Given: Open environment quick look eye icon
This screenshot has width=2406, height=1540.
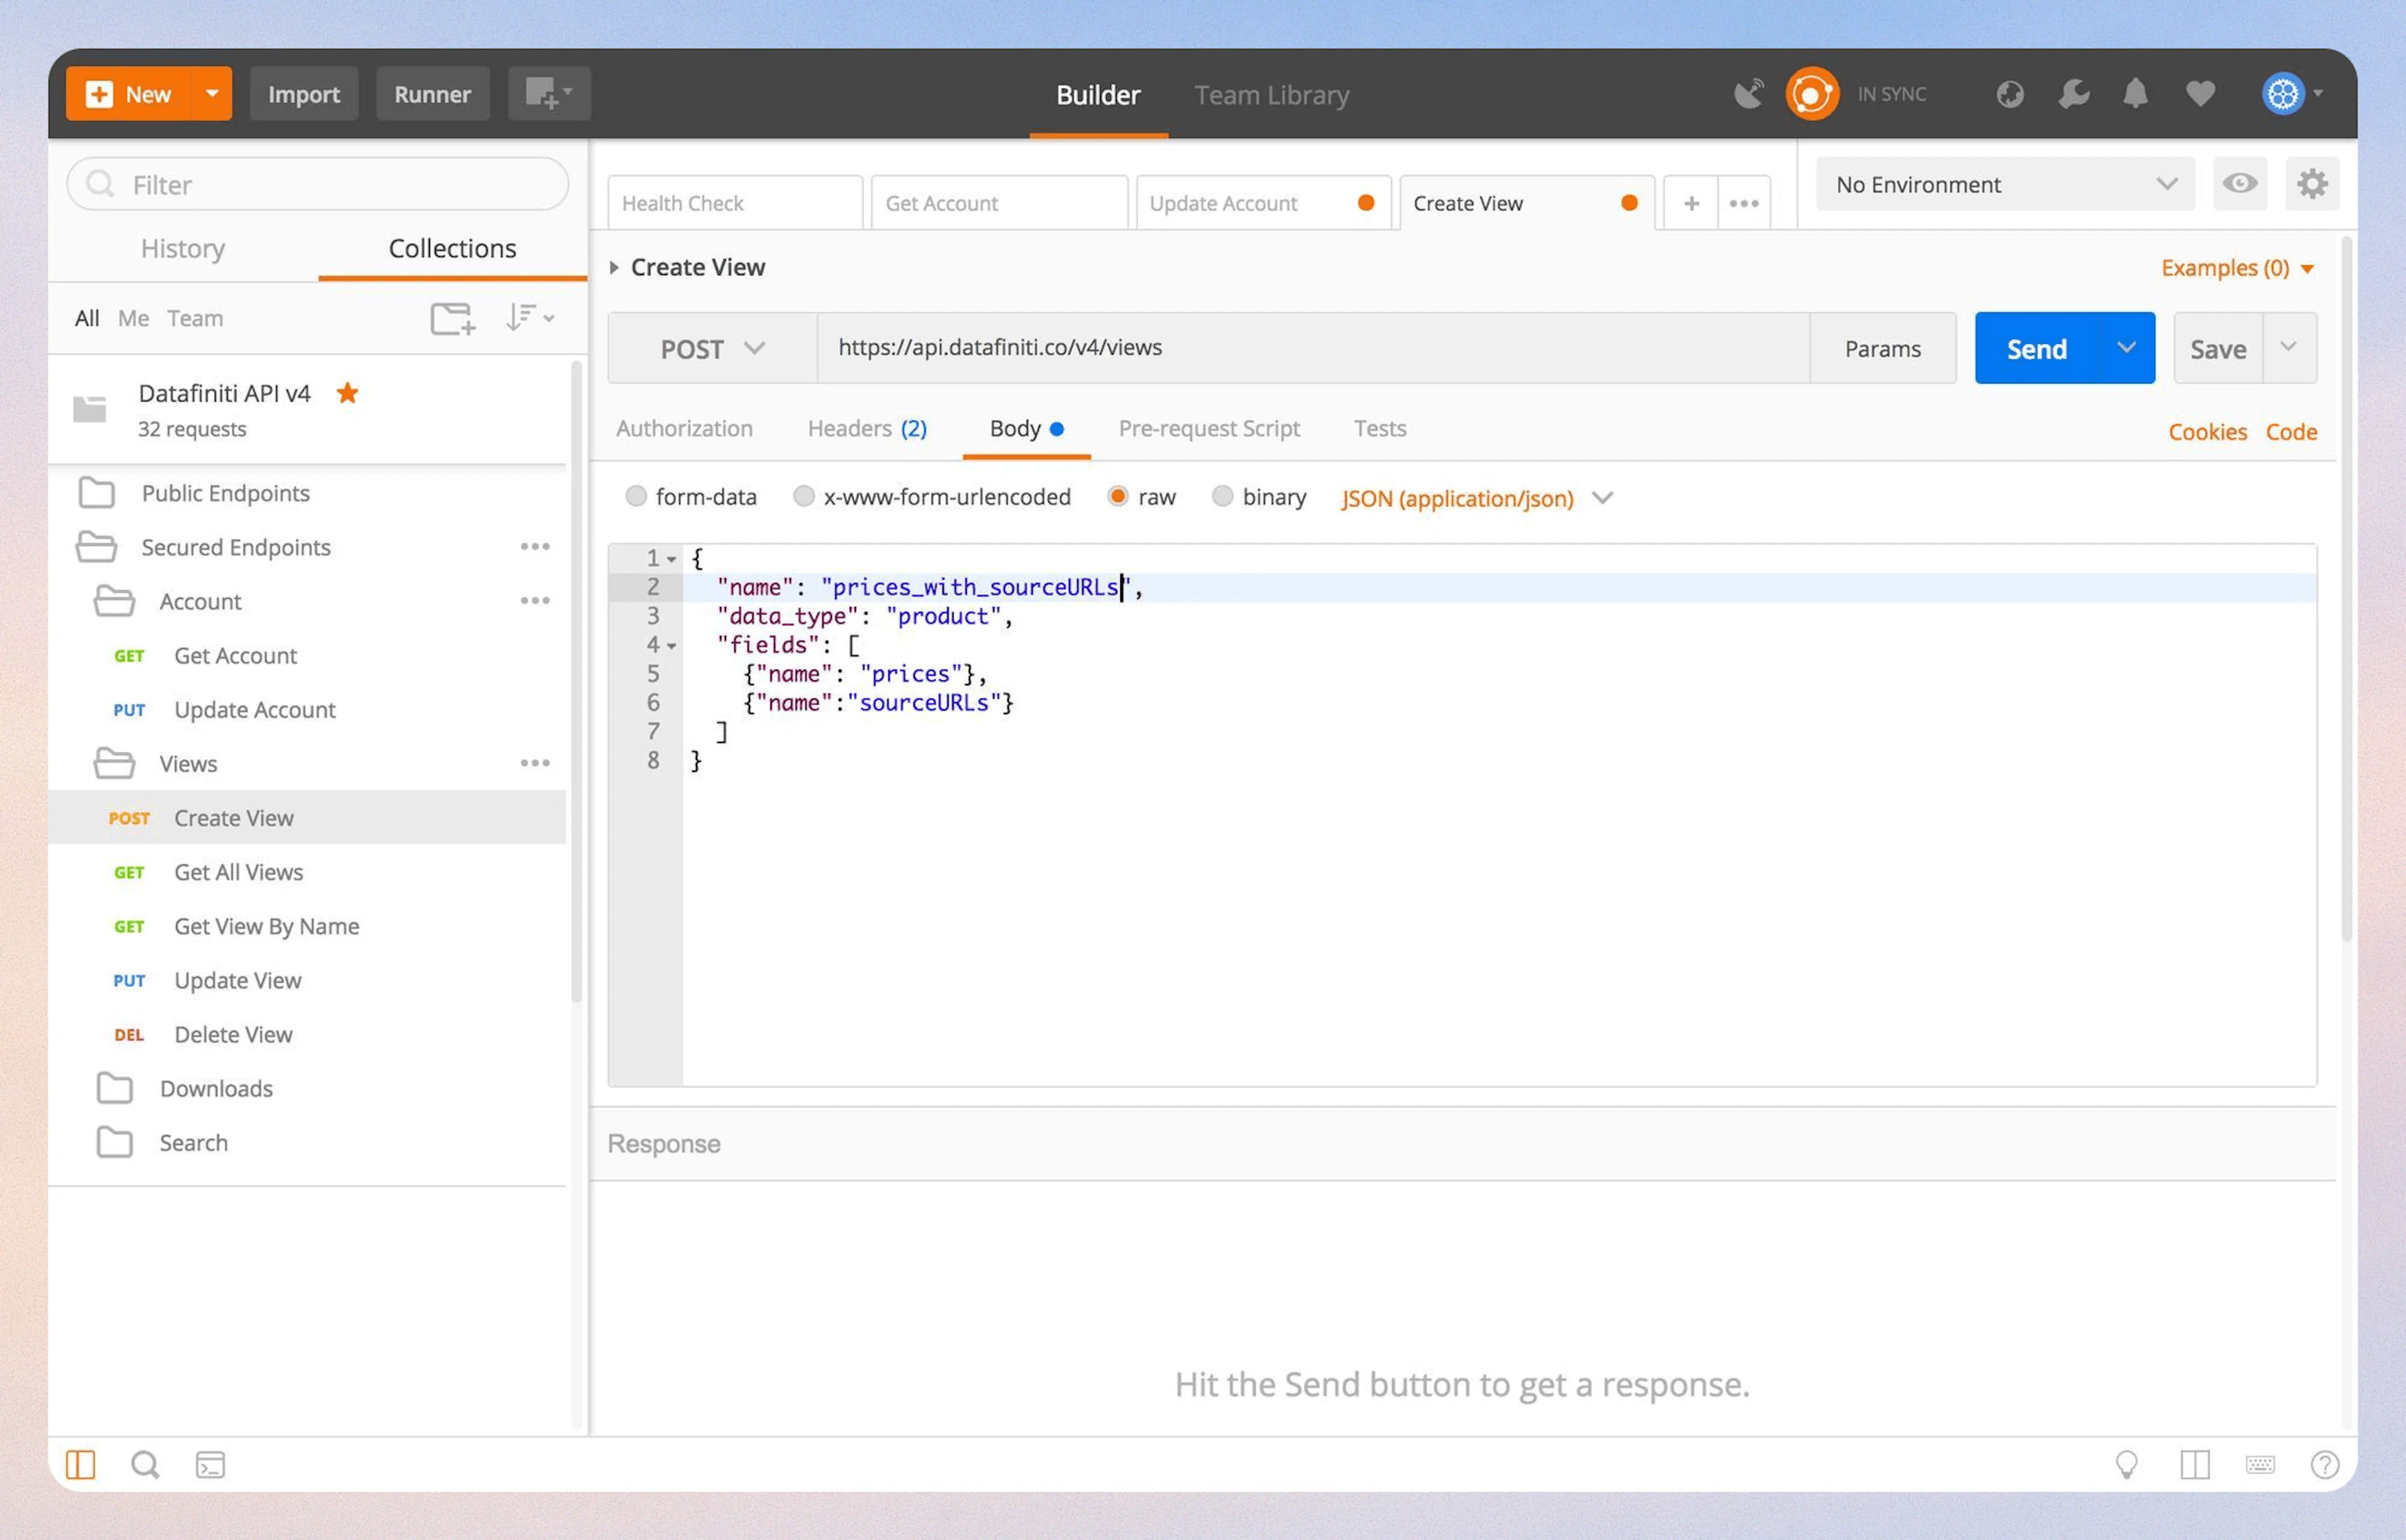Looking at the screenshot, I should [x=2240, y=184].
